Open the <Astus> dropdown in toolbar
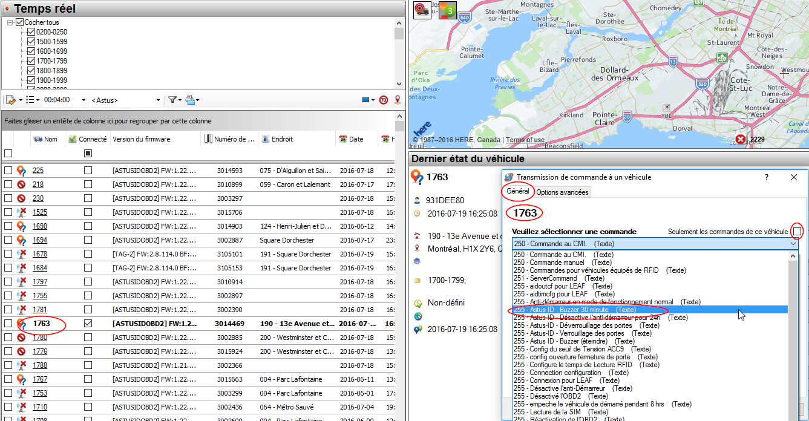The width and height of the screenshot is (809, 421). (x=158, y=100)
